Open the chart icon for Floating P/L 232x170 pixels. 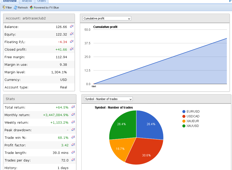tap(72, 42)
